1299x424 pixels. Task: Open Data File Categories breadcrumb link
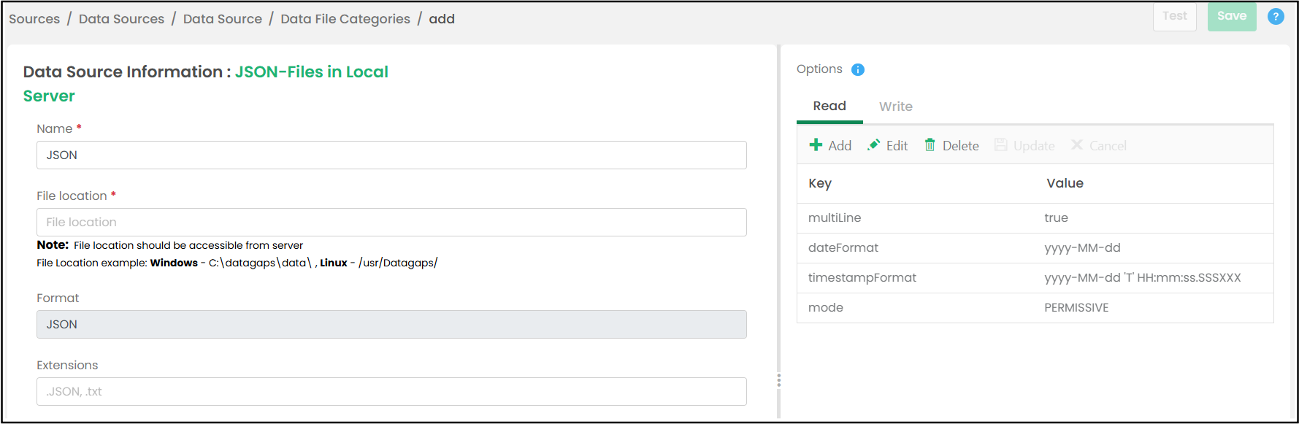(x=345, y=19)
